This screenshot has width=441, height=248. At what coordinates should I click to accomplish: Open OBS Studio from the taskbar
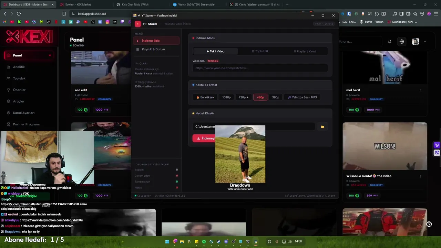pyautogui.click(x=233, y=241)
